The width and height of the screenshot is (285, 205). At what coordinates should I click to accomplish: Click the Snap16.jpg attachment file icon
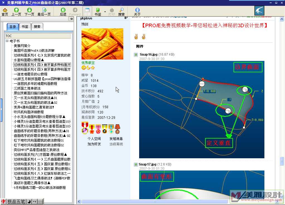click(x=136, y=55)
